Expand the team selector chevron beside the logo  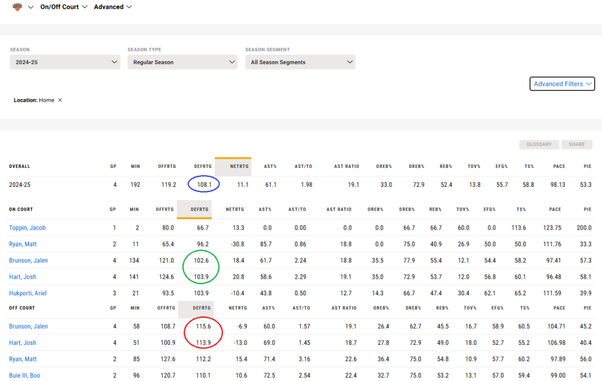point(31,7)
